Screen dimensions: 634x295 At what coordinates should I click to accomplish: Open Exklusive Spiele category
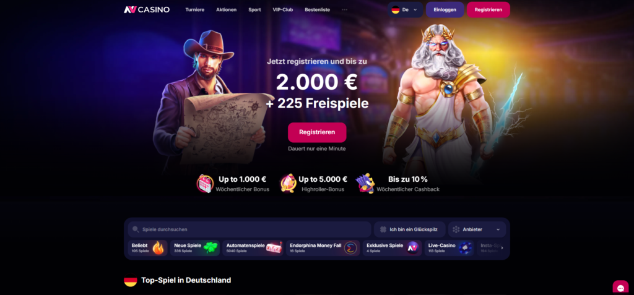pyautogui.click(x=392, y=248)
